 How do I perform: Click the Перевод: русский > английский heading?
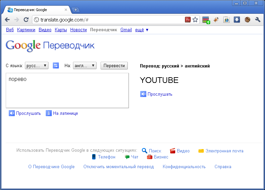click(x=175, y=66)
